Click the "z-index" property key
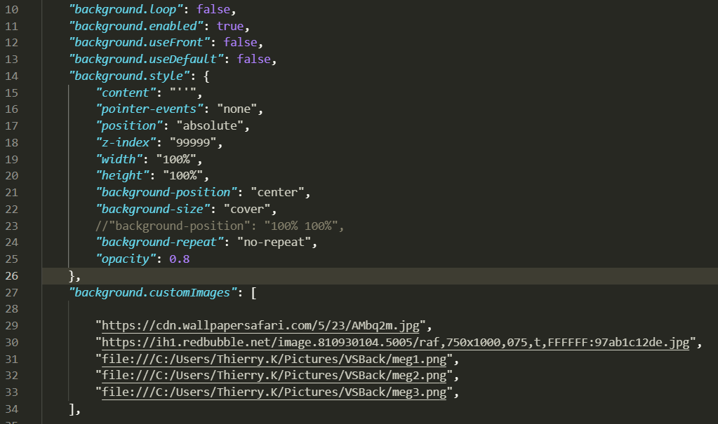 tap(126, 143)
